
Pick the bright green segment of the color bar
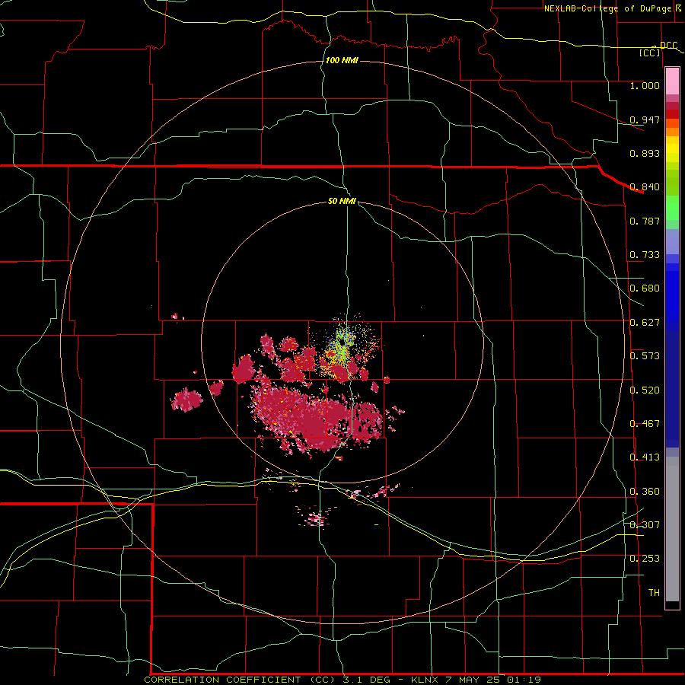pyautogui.click(x=672, y=208)
